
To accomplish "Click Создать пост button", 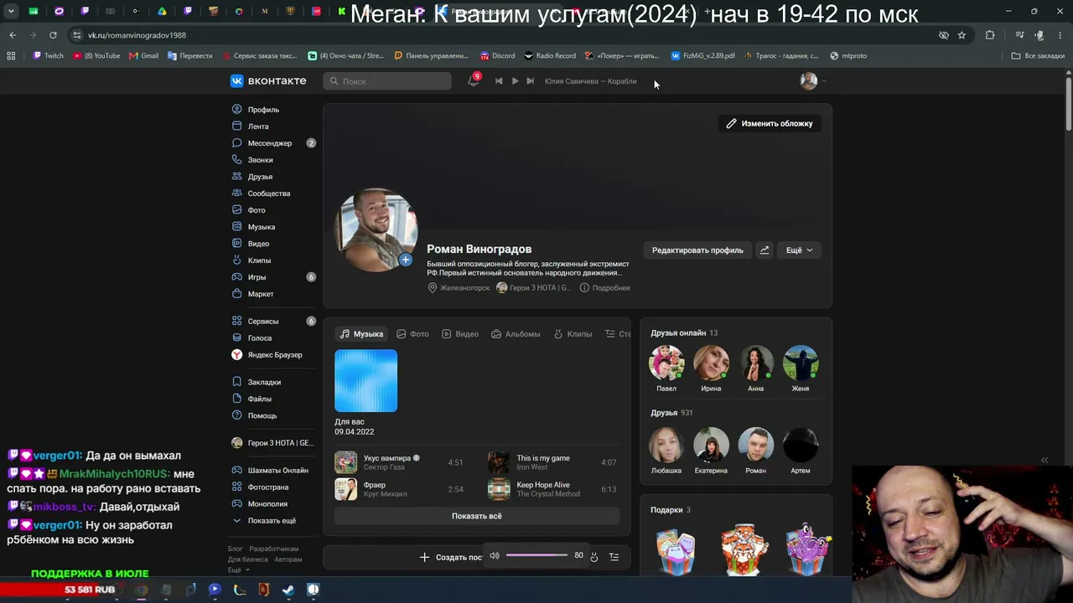I will click(453, 557).
